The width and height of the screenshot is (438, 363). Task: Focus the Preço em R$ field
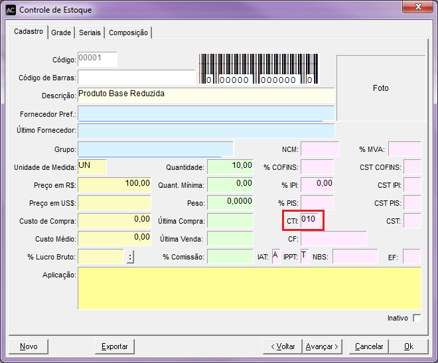click(114, 184)
